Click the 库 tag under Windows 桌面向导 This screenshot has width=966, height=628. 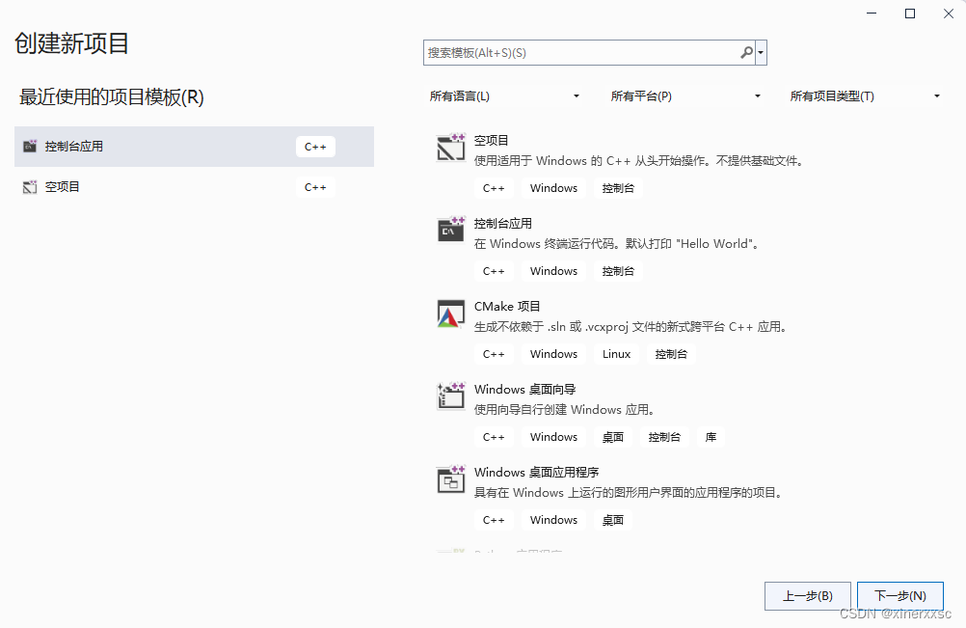coord(711,437)
